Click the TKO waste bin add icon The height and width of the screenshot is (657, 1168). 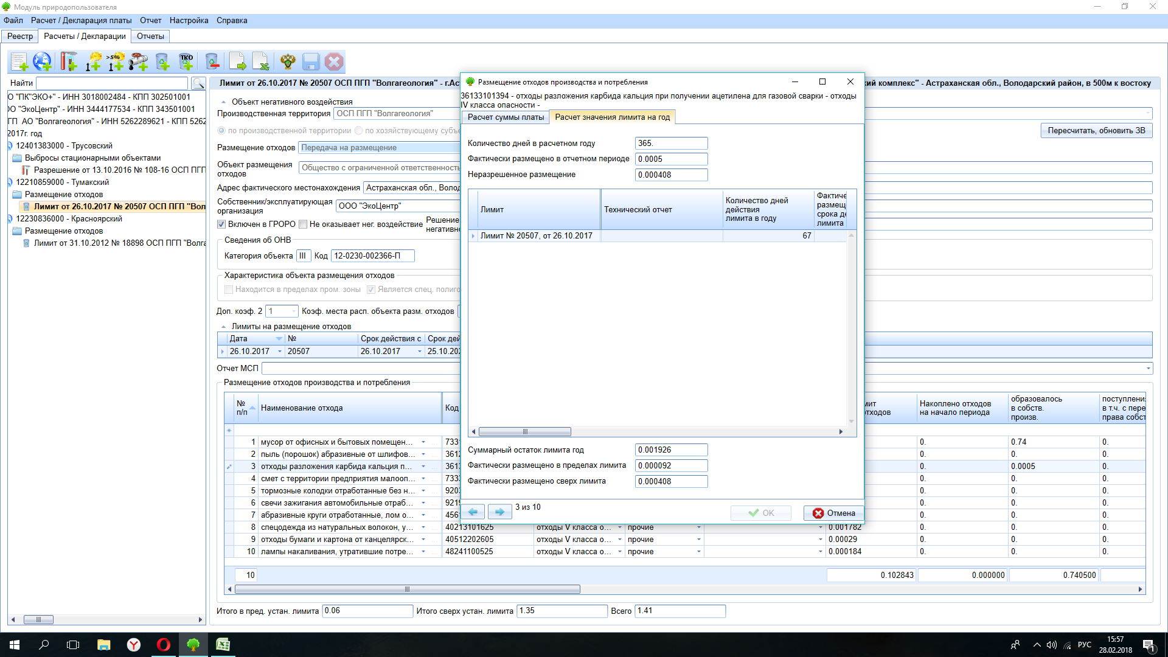186,61
